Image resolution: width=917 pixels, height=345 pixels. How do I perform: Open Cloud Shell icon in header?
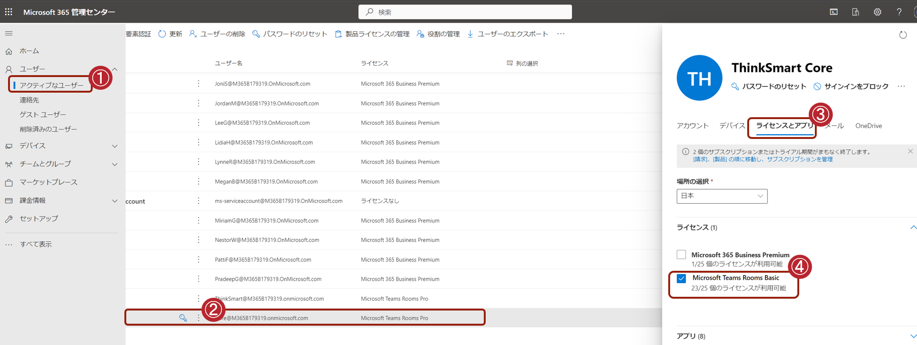834,12
